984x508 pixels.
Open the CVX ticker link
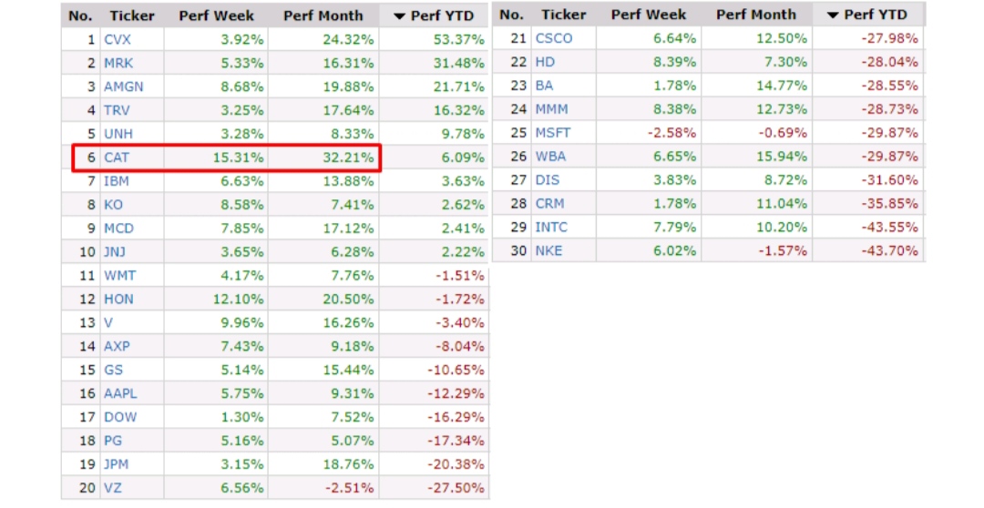pos(118,39)
